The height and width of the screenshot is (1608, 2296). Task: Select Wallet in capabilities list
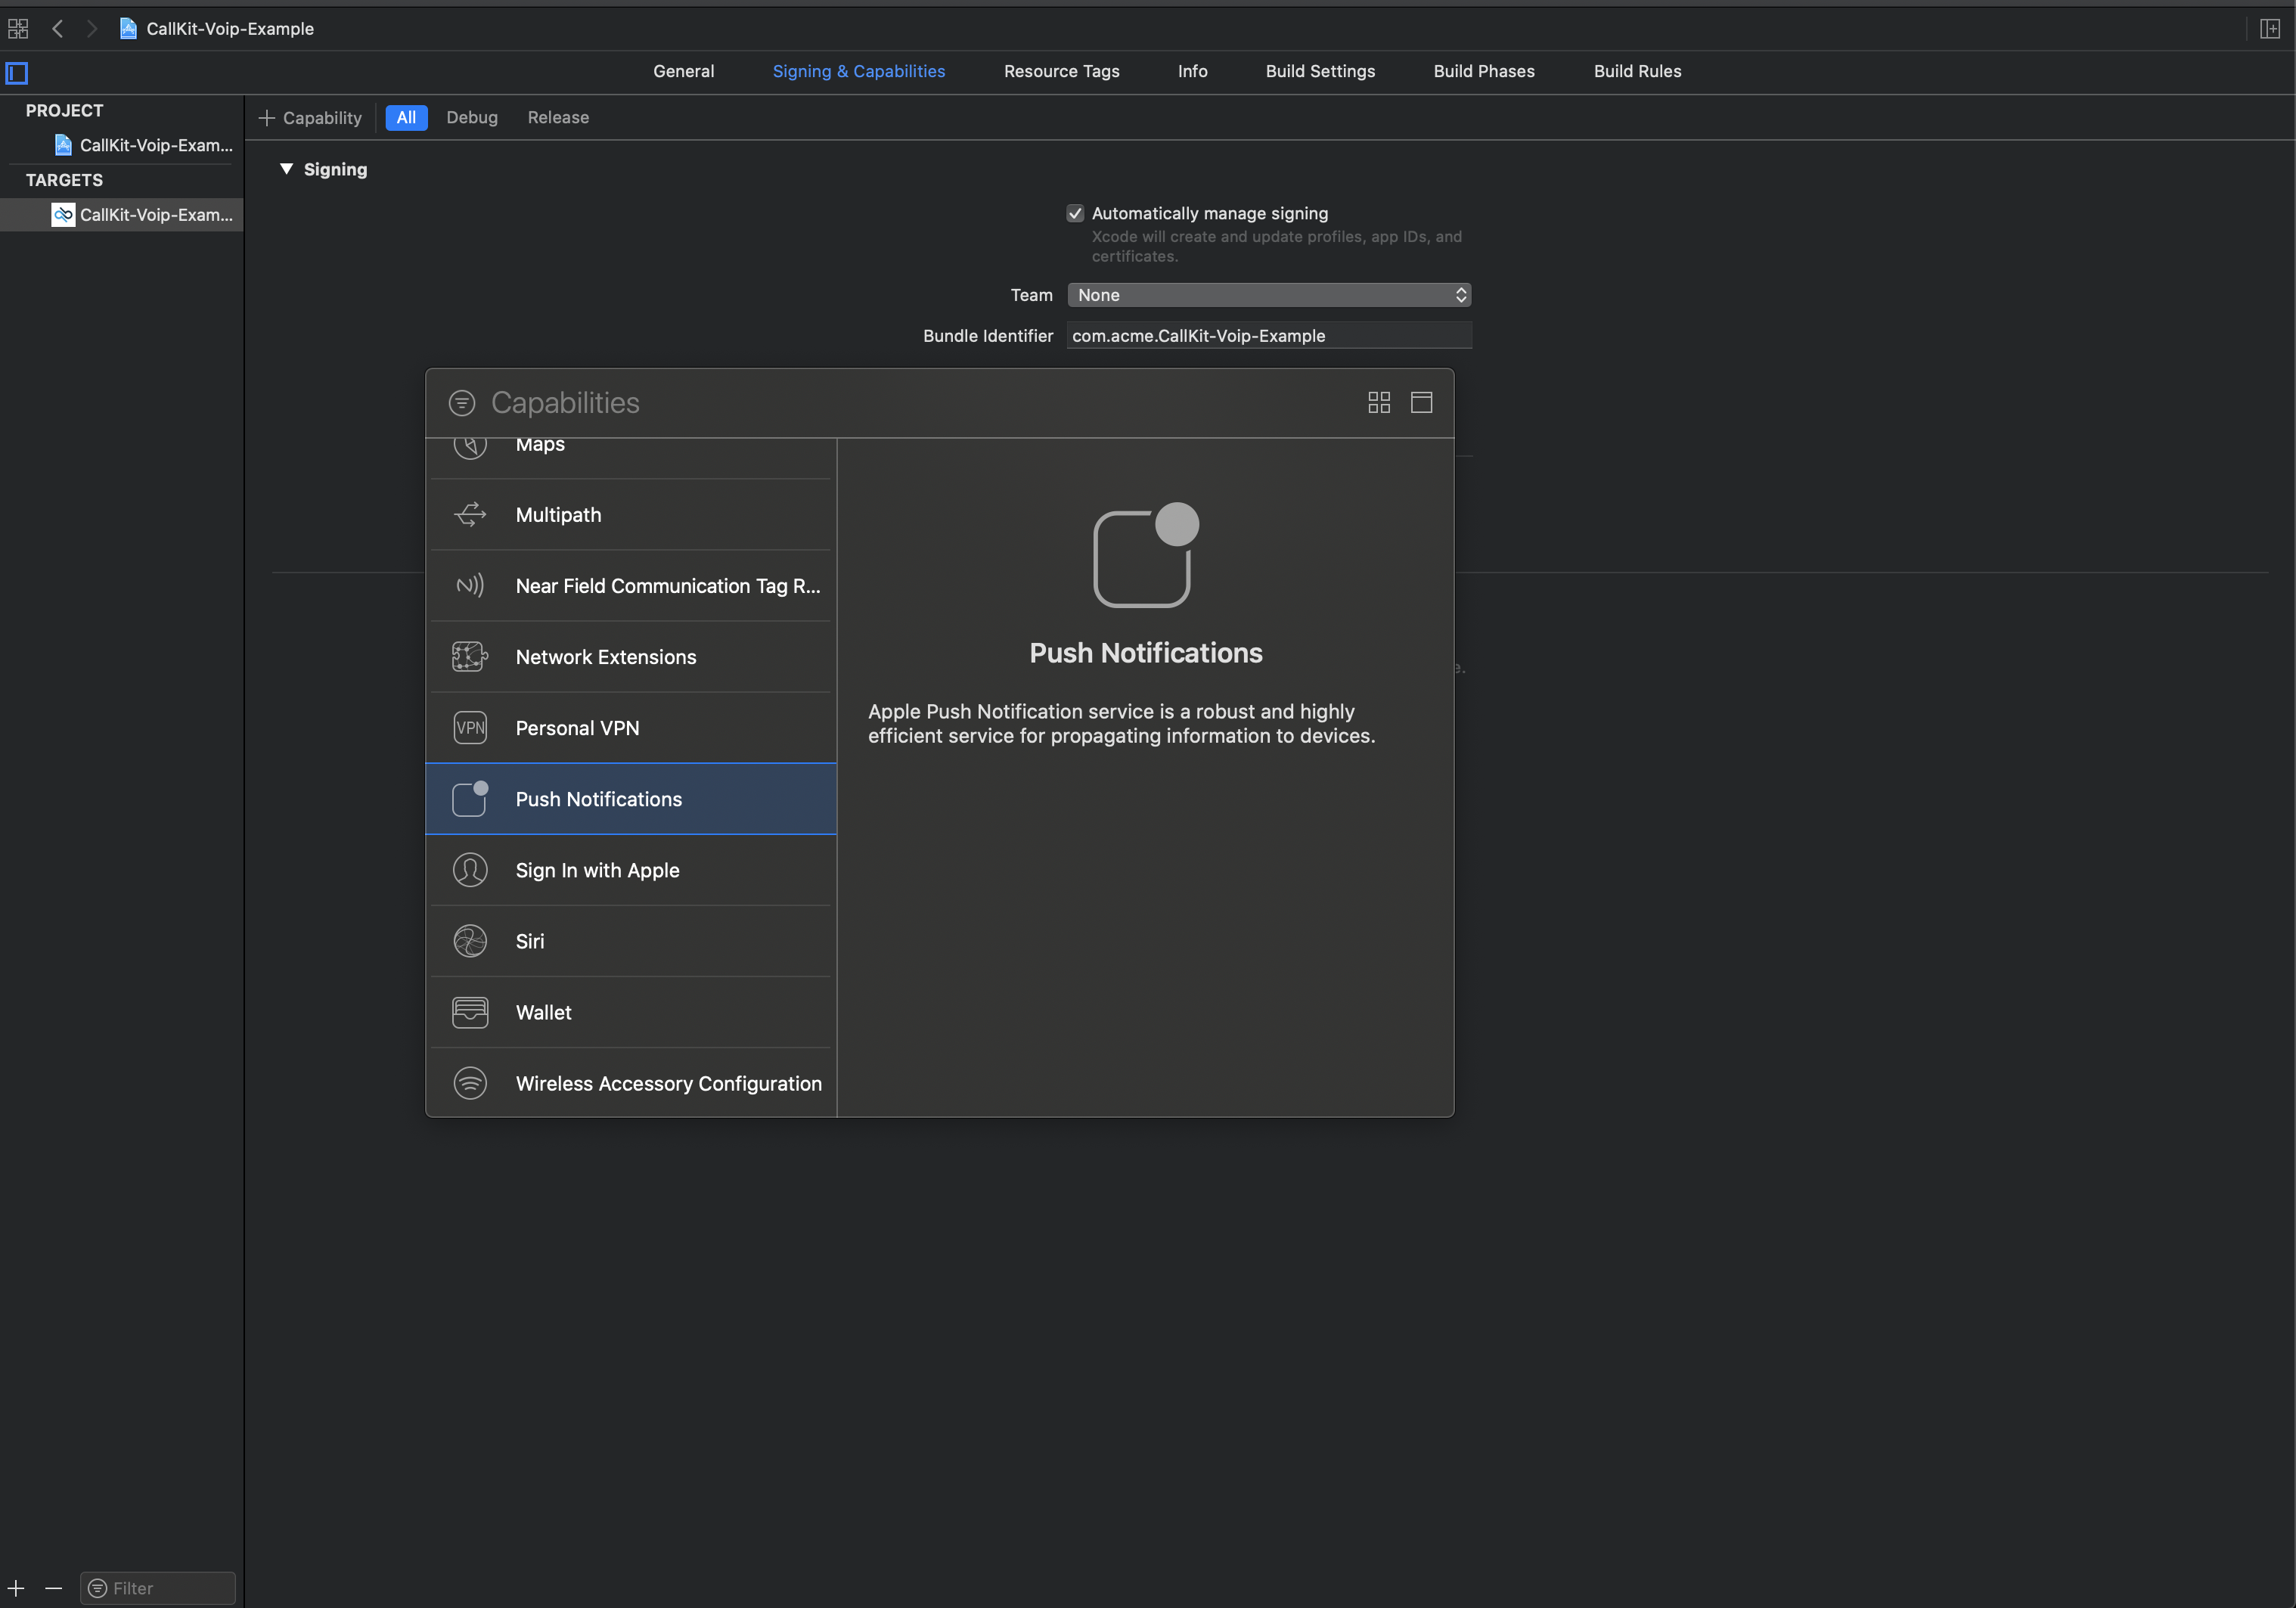coord(631,1012)
